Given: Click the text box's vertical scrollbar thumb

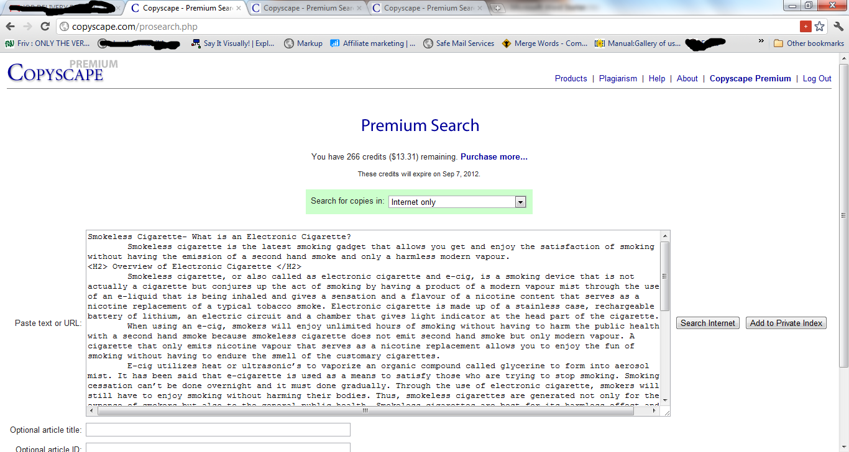Looking at the screenshot, I should point(665,276).
